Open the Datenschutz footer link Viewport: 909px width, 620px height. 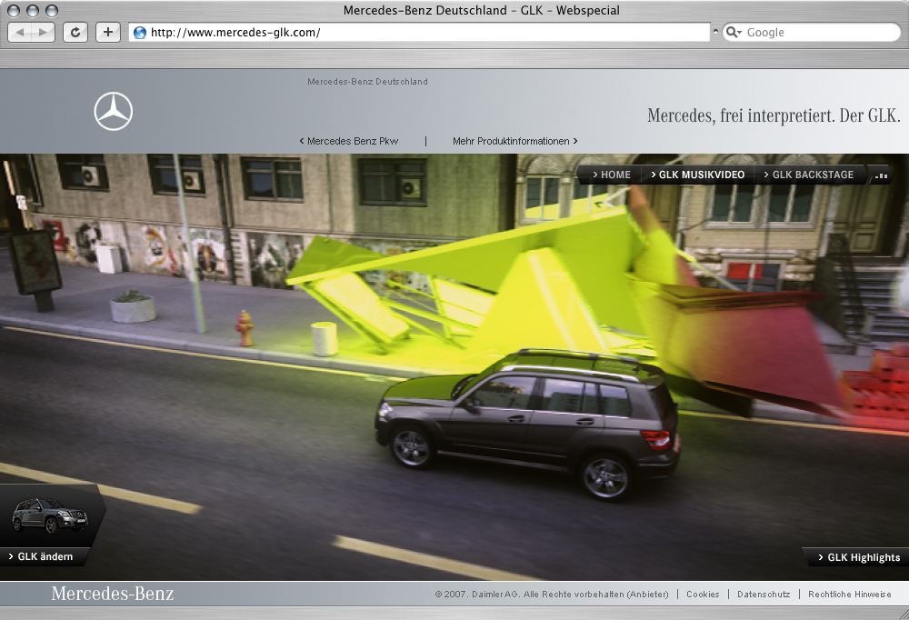click(764, 595)
